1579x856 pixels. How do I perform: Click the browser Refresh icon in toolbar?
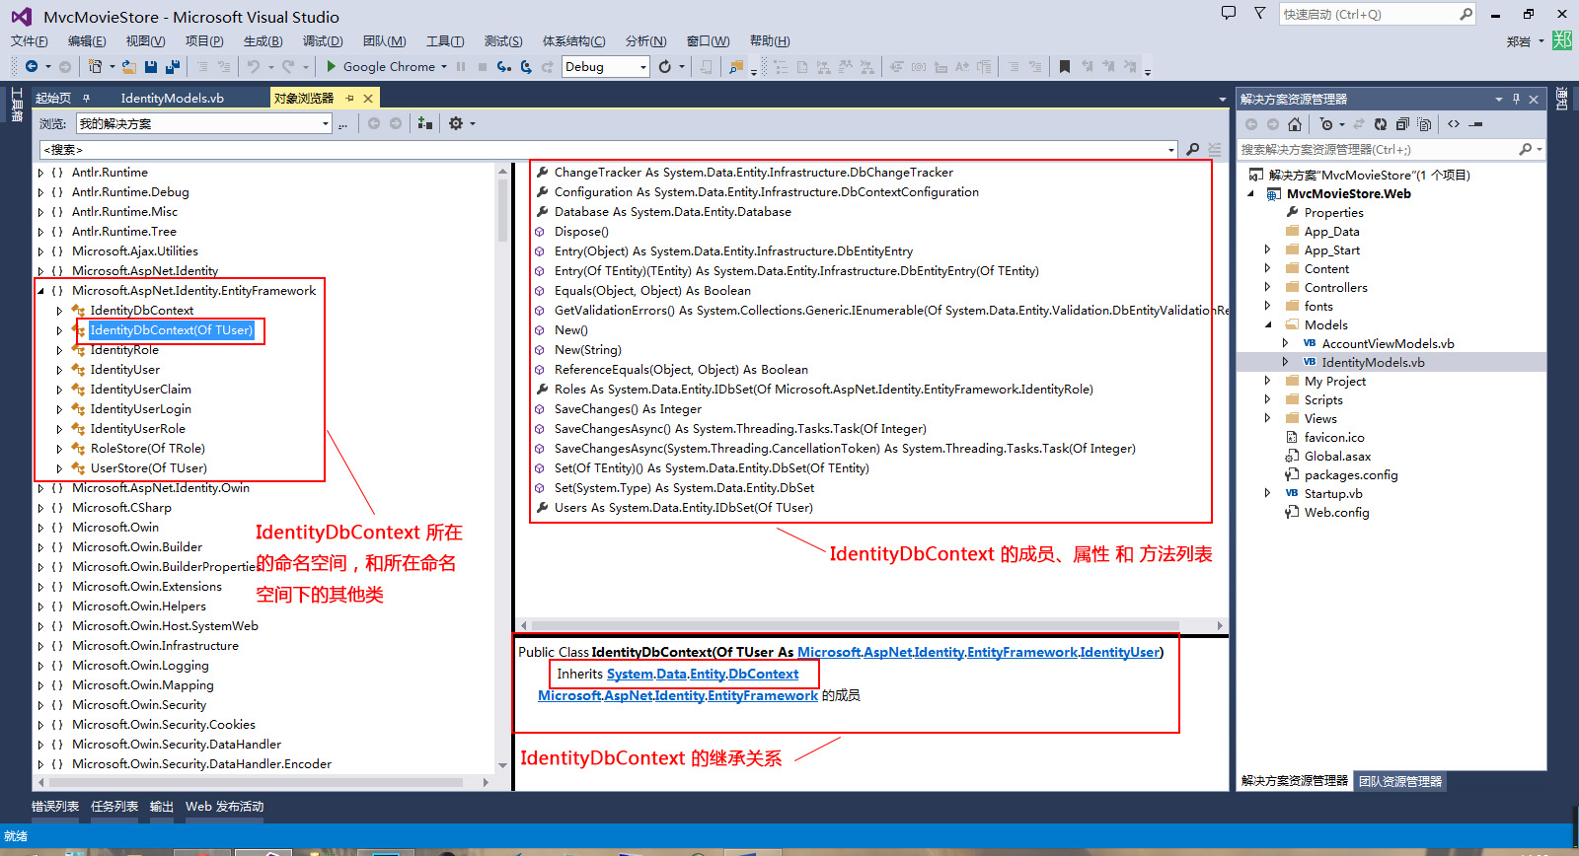(664, 66)
